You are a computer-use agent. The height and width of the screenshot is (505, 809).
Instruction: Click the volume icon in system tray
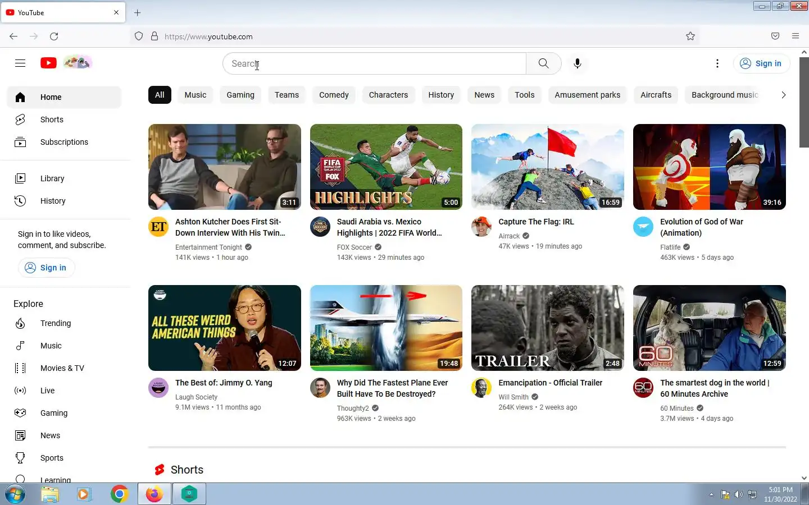(x=738, y=494)
